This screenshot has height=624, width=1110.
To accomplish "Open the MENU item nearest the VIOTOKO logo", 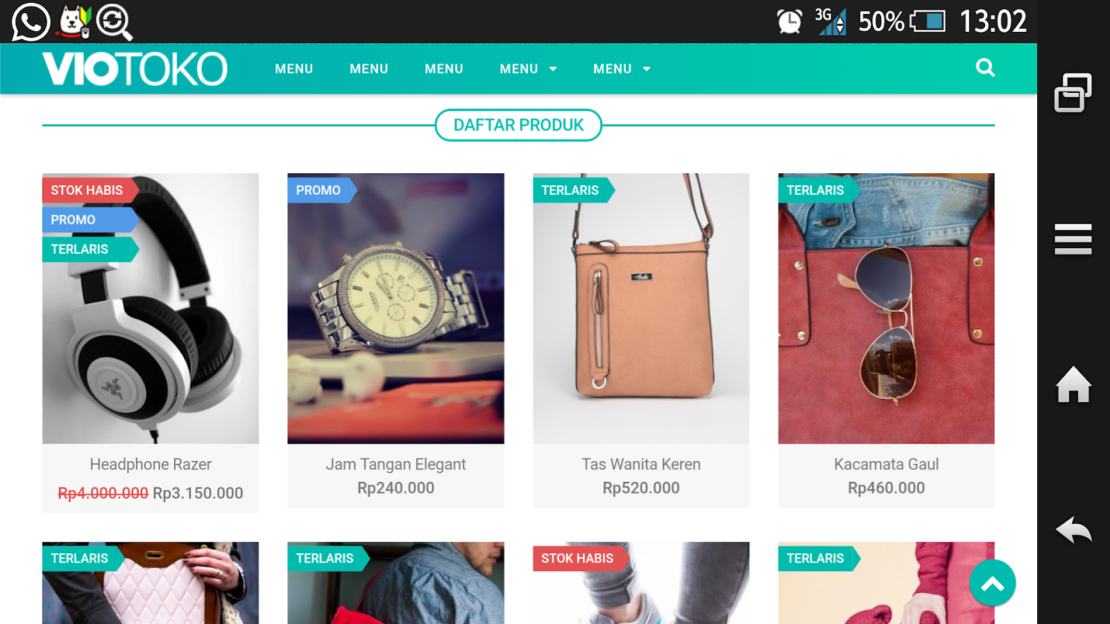I will pyautogui.click(x=294, y=69).
